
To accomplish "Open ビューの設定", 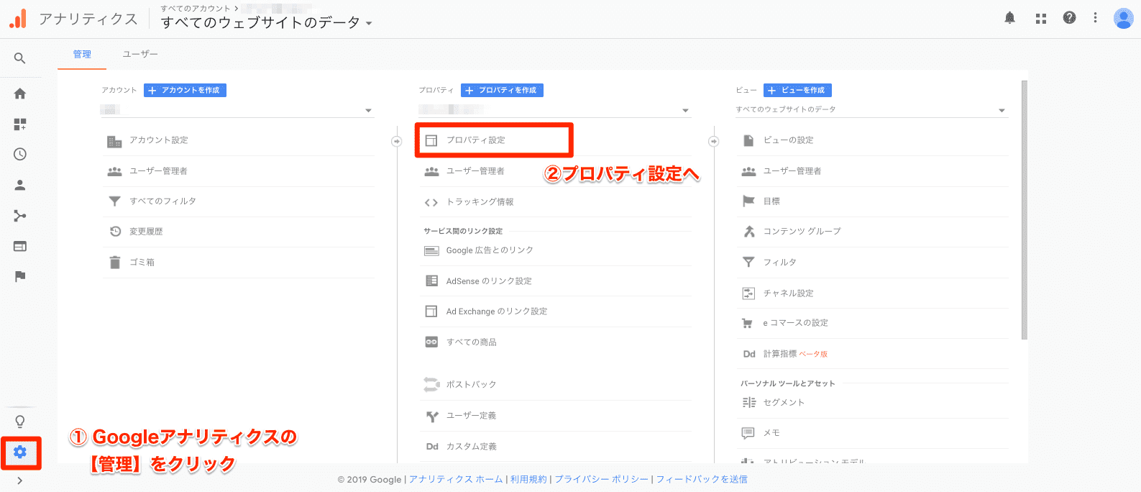I will coord(789,140).
